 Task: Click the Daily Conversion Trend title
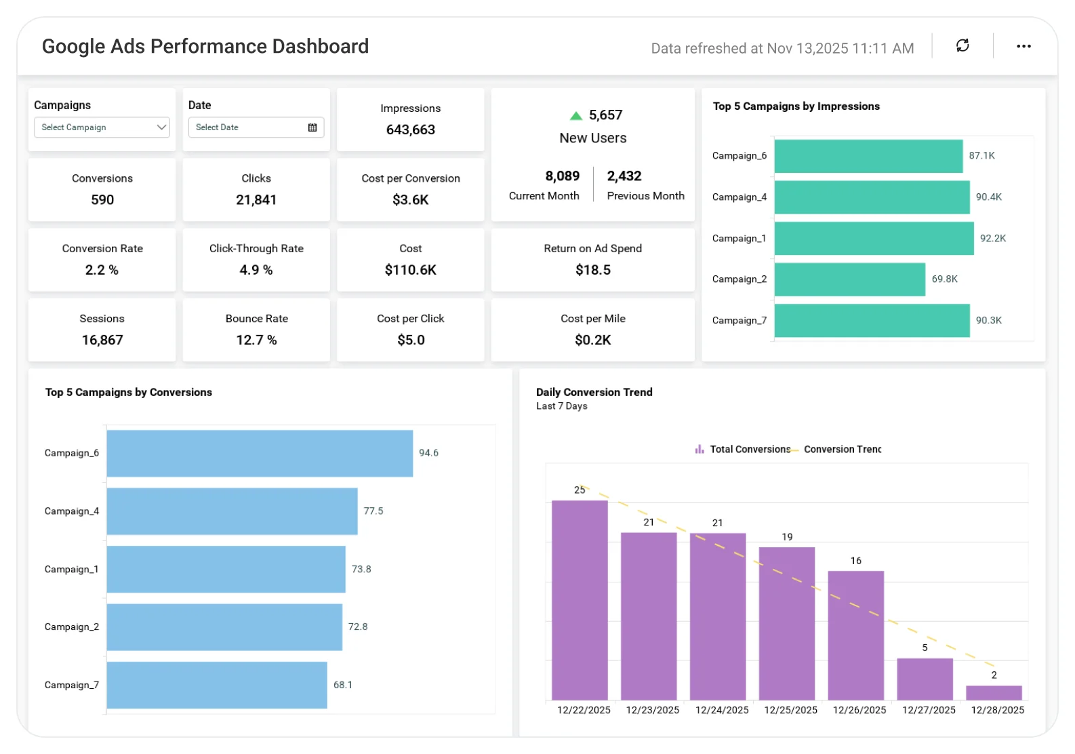pyautogui.click(x=594, y=392)
